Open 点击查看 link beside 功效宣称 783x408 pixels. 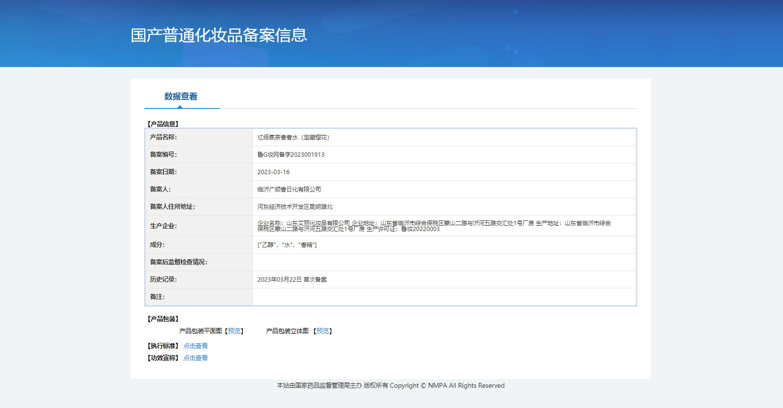[196, 358]
